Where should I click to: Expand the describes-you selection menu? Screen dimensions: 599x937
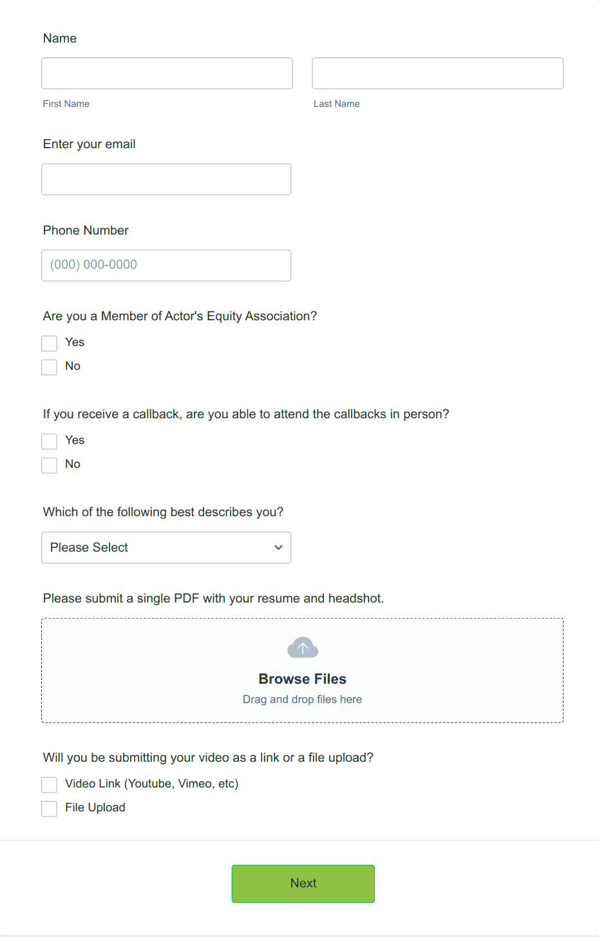pos(166,547)
